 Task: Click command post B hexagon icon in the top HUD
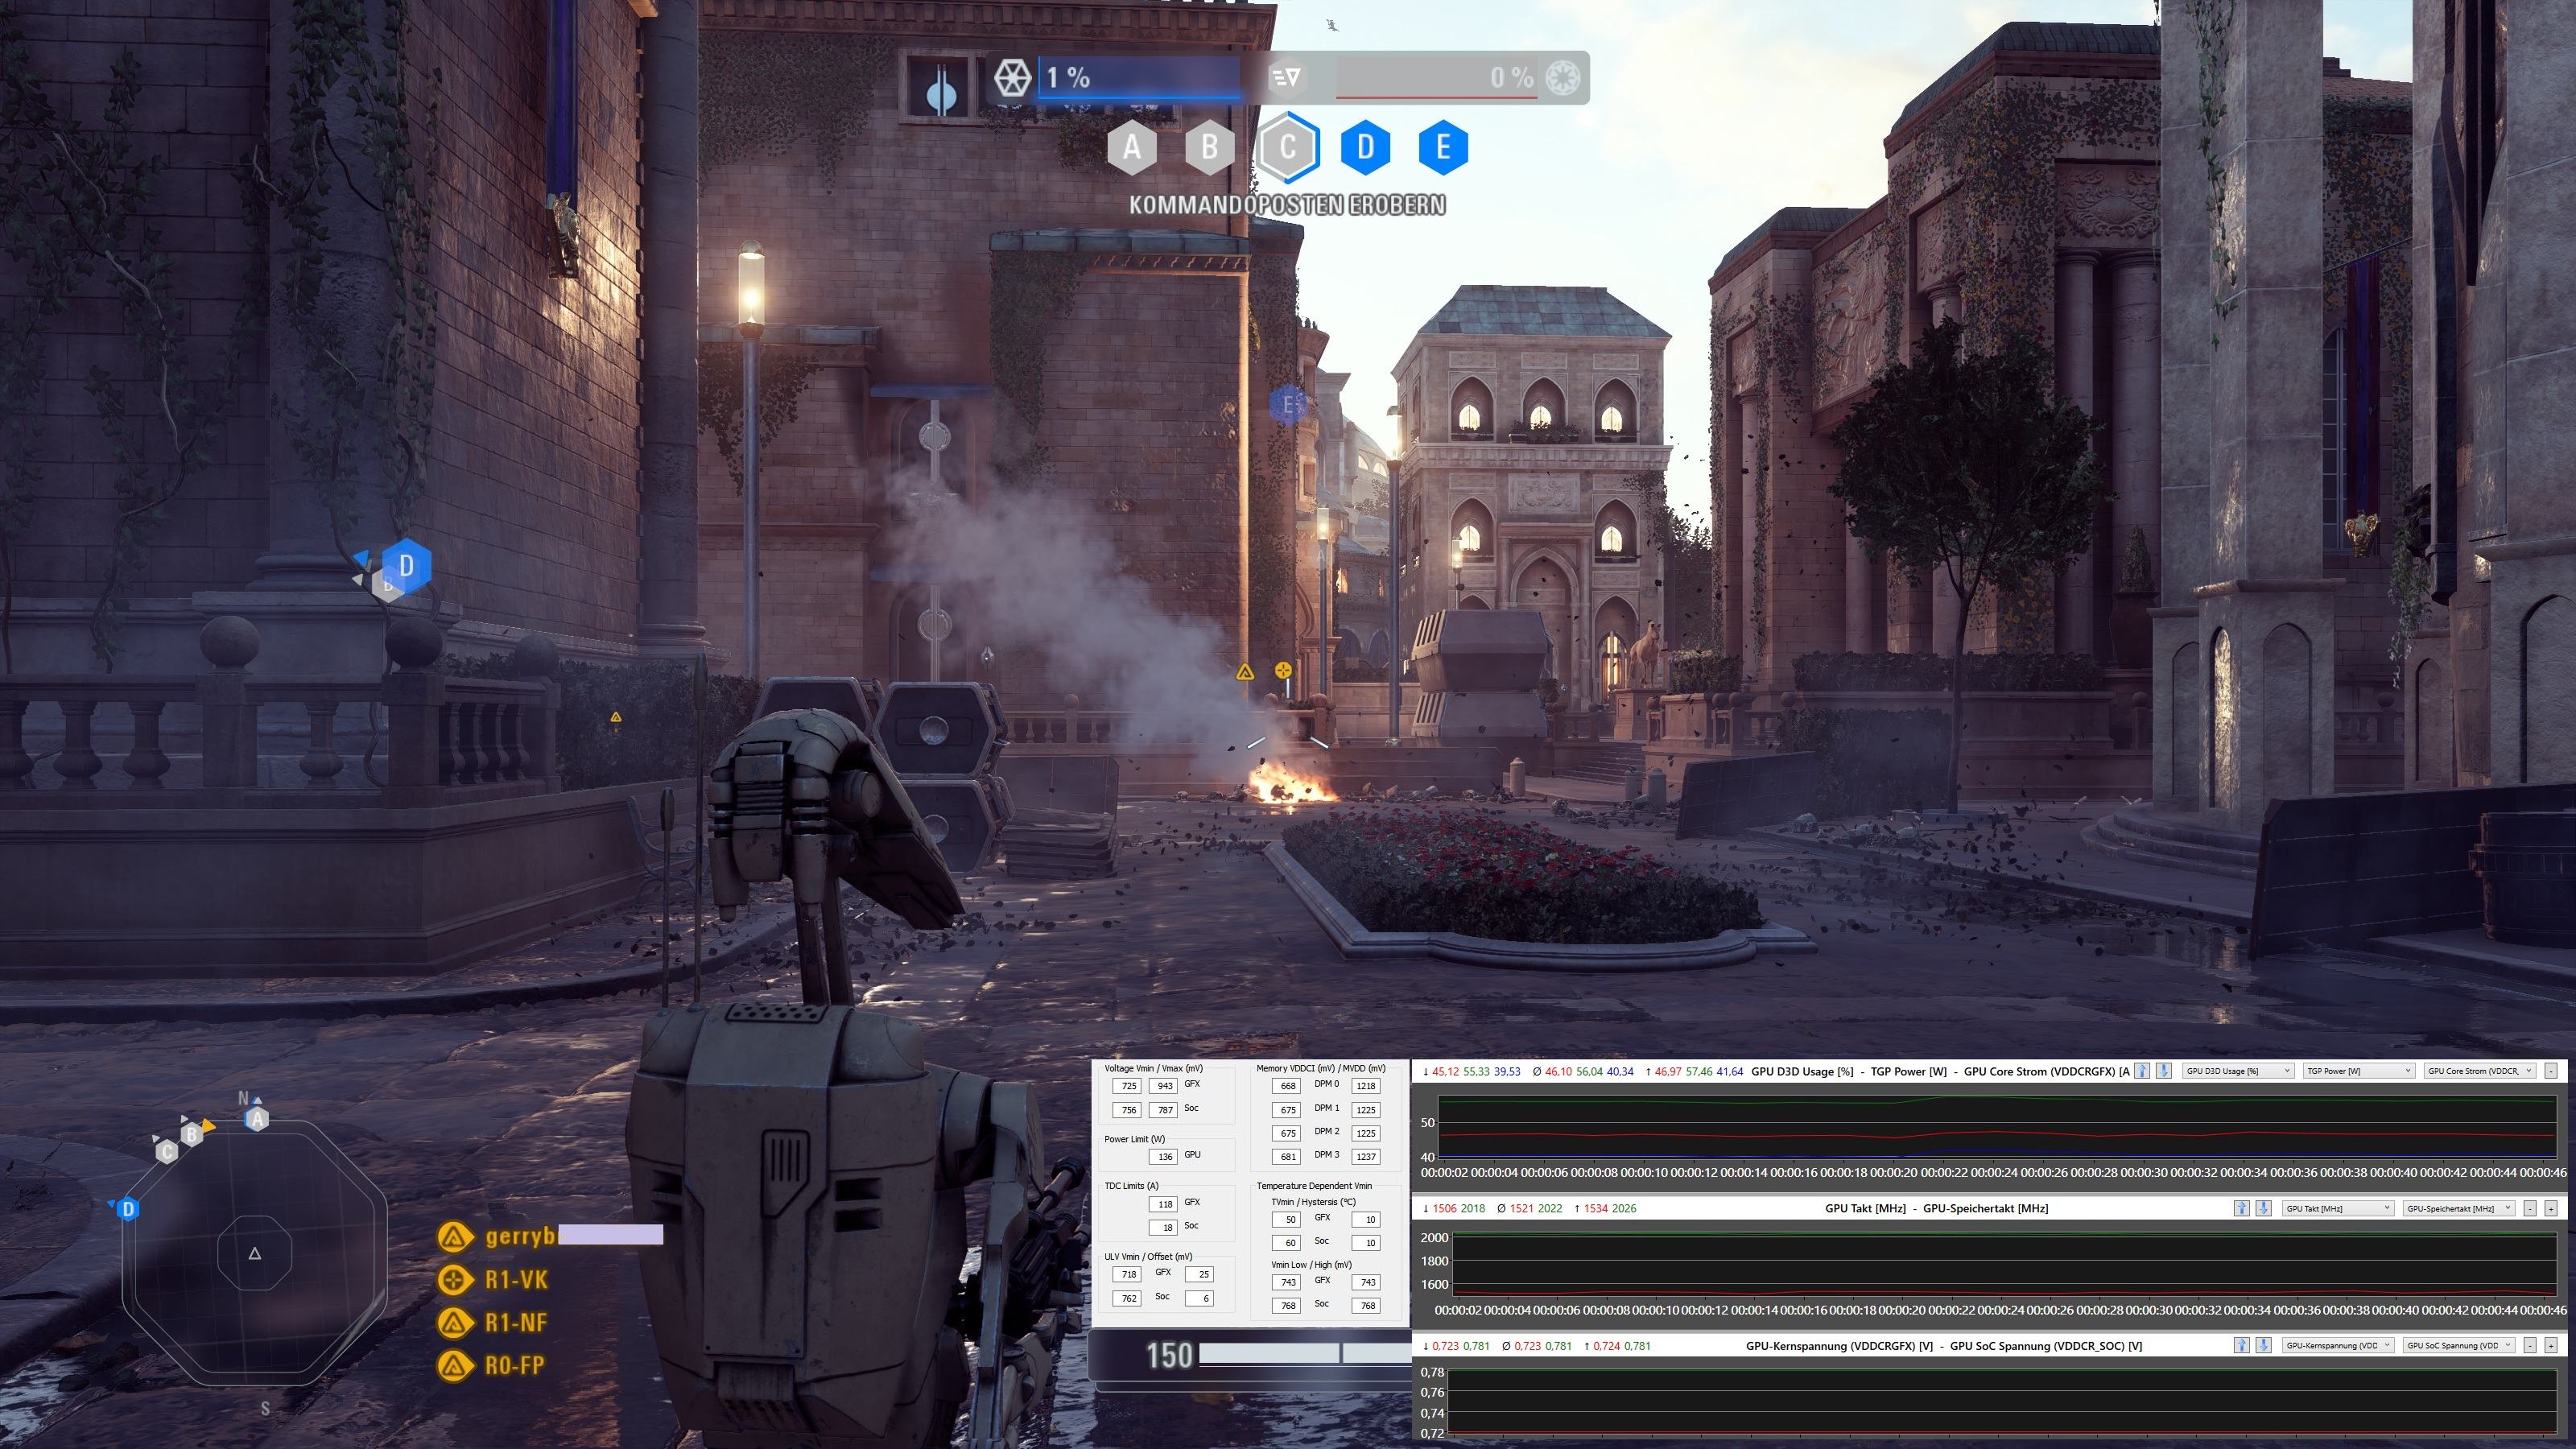click(x=1209, y=148)
